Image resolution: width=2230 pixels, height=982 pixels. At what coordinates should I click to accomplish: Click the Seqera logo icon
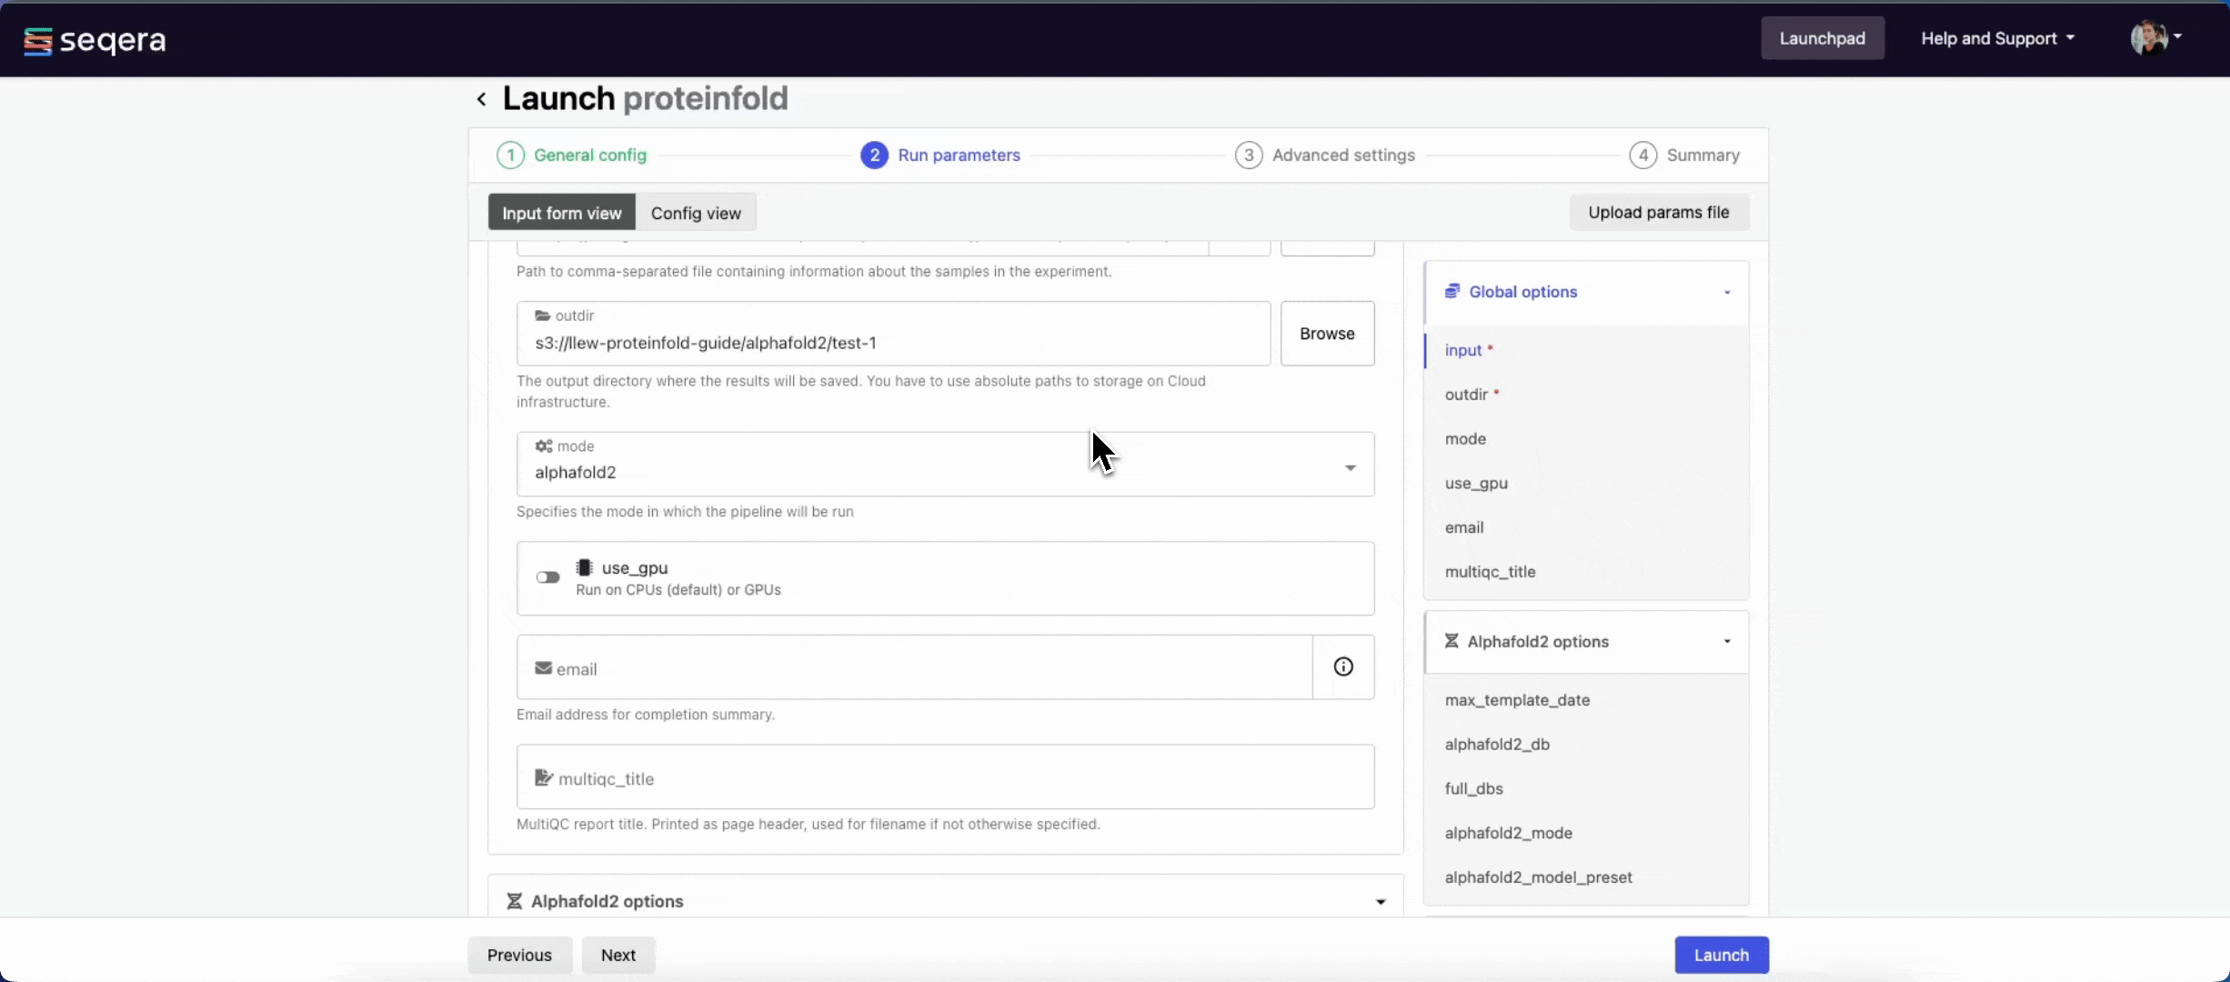[x=37, y=41]
